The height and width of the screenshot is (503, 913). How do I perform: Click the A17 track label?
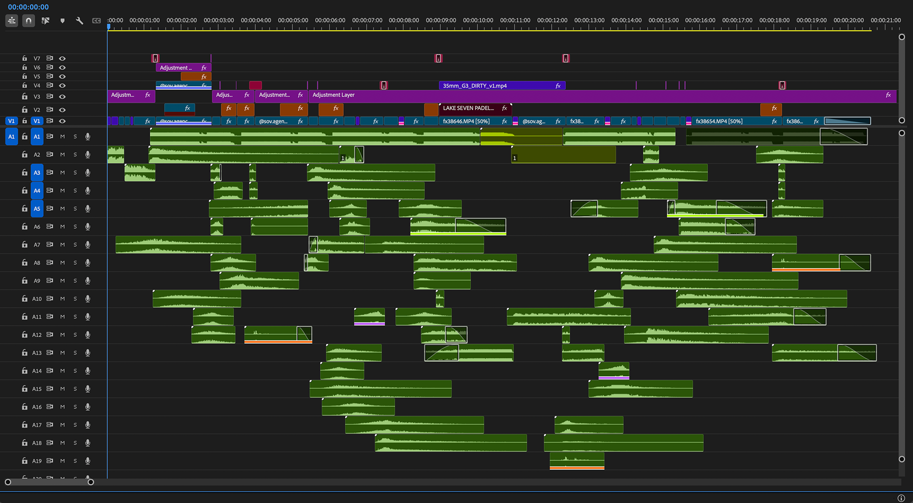coord(37,425)
